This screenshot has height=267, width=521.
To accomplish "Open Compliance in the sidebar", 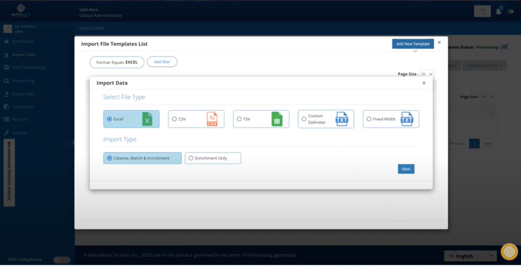I will [23, 107].
